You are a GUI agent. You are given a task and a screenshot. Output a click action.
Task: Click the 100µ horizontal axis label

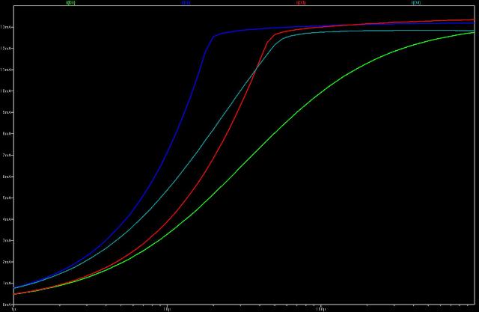tap(320, 308)
